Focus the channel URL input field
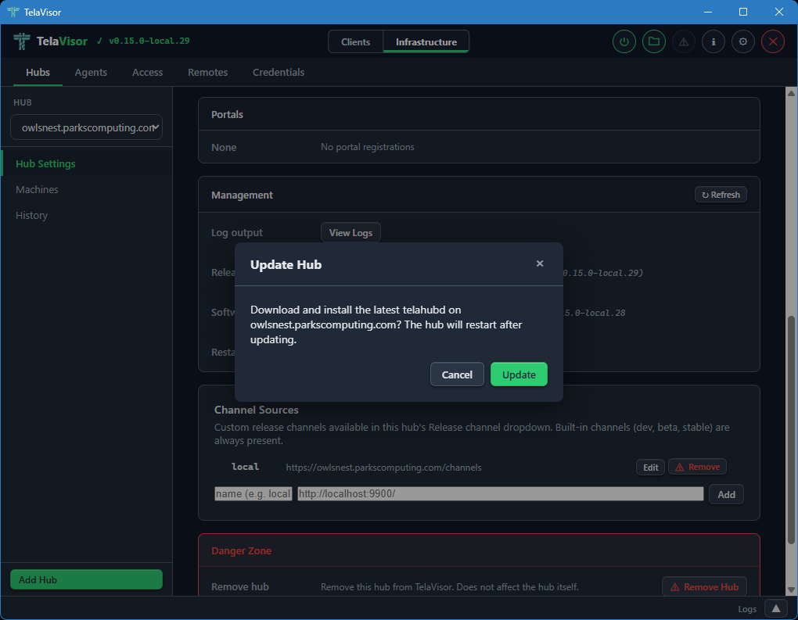The height and width of the screenshot is (620, 798). coord(500,493)
